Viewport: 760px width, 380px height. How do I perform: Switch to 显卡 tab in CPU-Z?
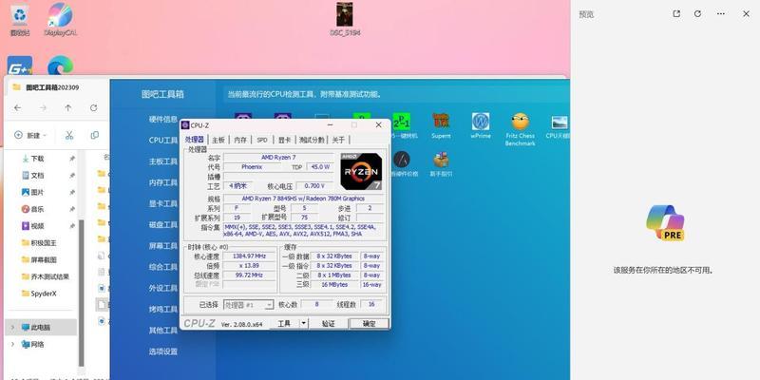tap(284, 140)
